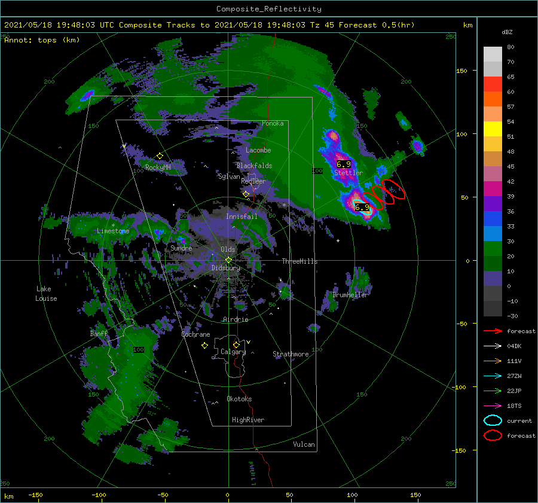Click the cyan 27ZW arrow icon
Image resolution: width=538 pixels, height=503 pixels.
click(493, 376)
